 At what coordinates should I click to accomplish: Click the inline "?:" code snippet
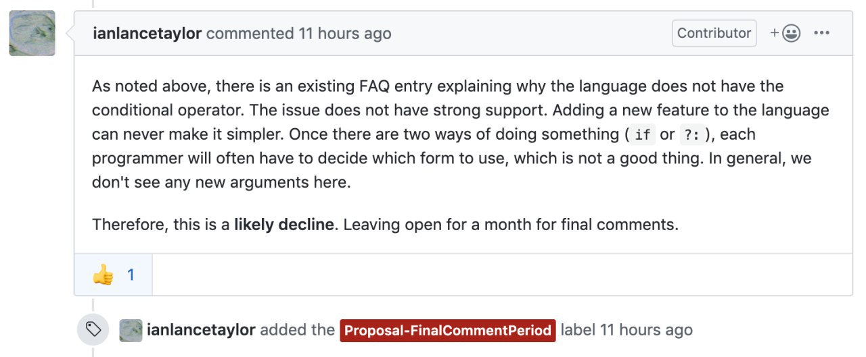coord(691,135)
